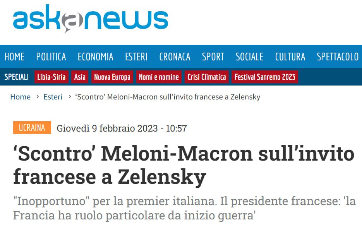The height and width of the screenshot is (226, 362).
Task: Open the CRONACA section
Action: 175,57
